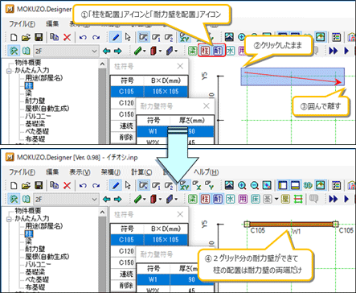Viewport: 356px width, 293px height.
Task: Open 基 foundation dropdown arrow, bottom window
Action: [x=276, y=199]
